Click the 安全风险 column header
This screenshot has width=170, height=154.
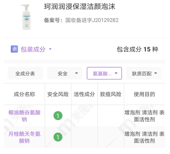58,94
